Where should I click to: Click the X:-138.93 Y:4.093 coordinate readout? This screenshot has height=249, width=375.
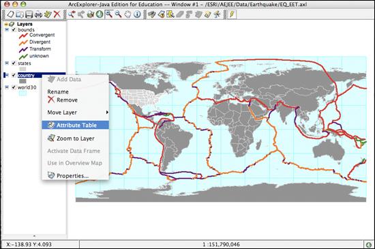29,244
